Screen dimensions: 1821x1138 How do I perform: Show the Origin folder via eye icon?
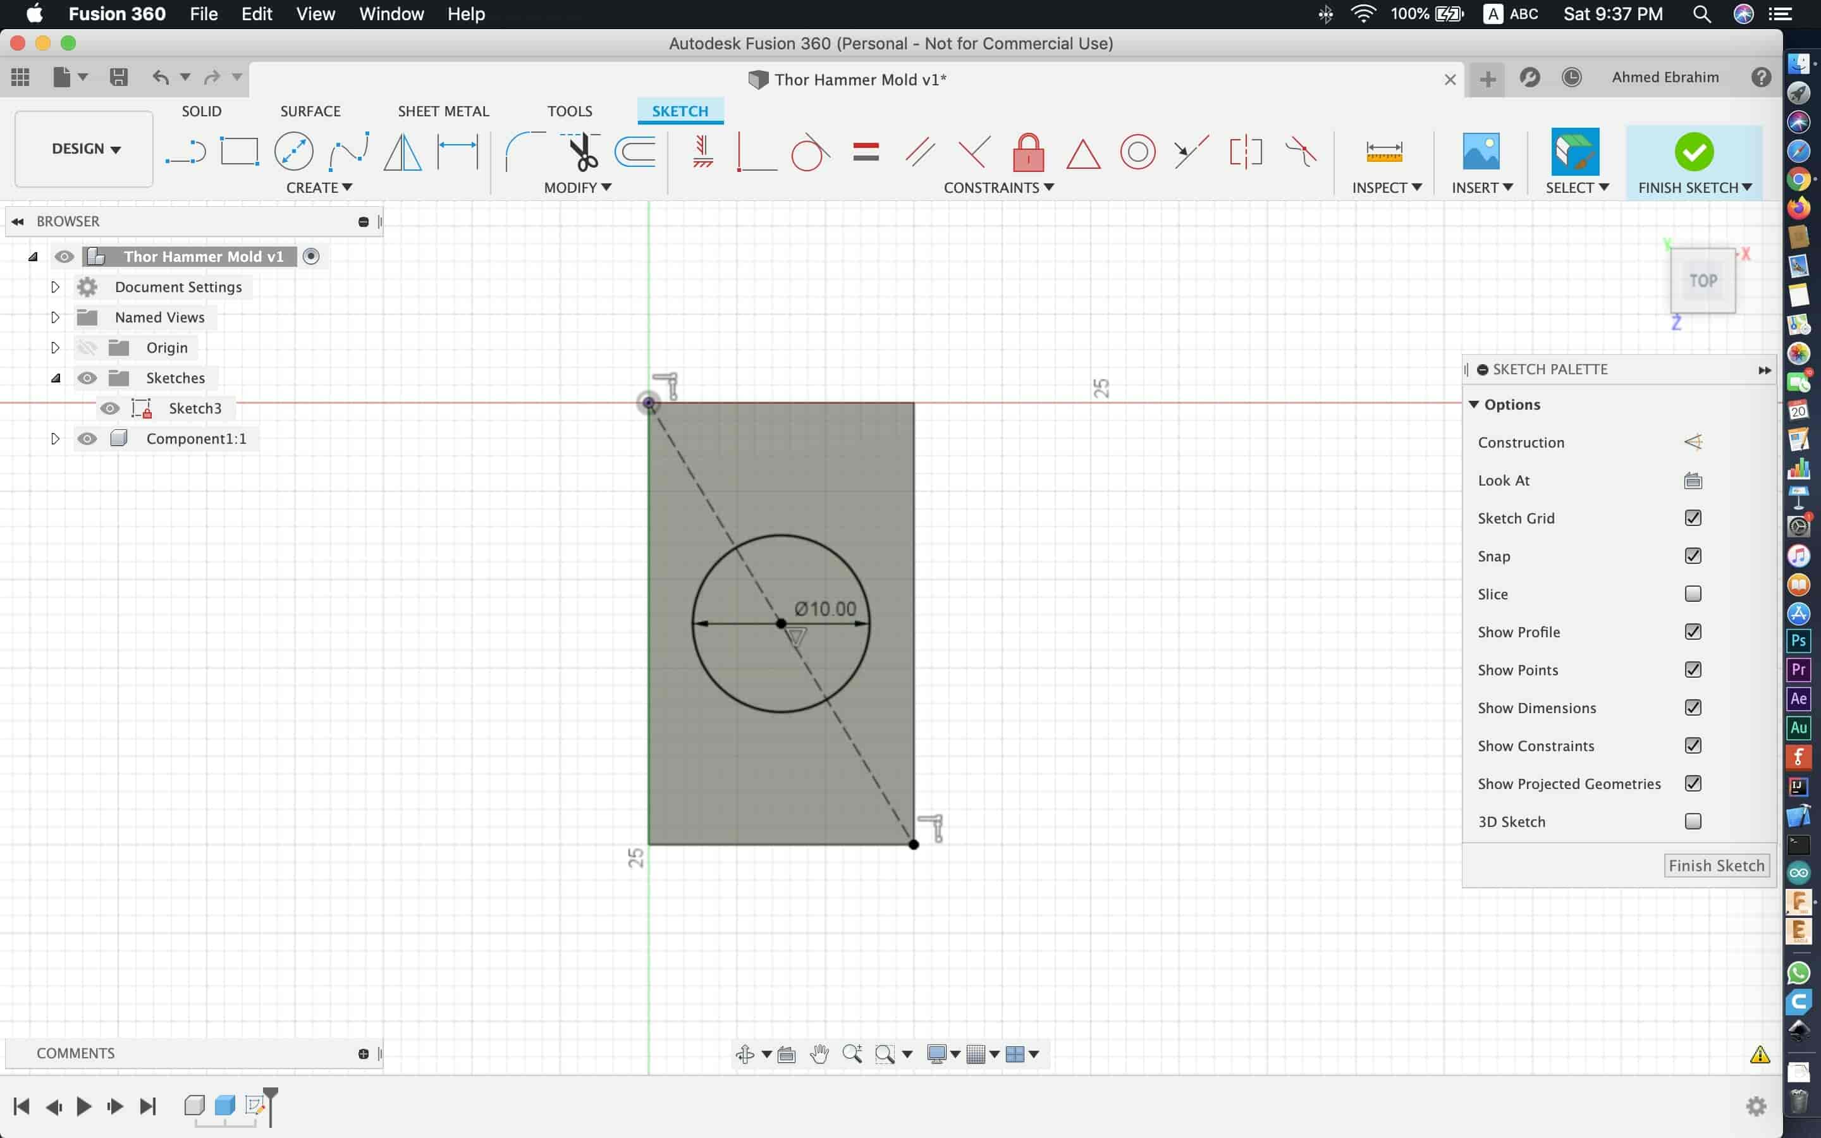tap(87, 348)
